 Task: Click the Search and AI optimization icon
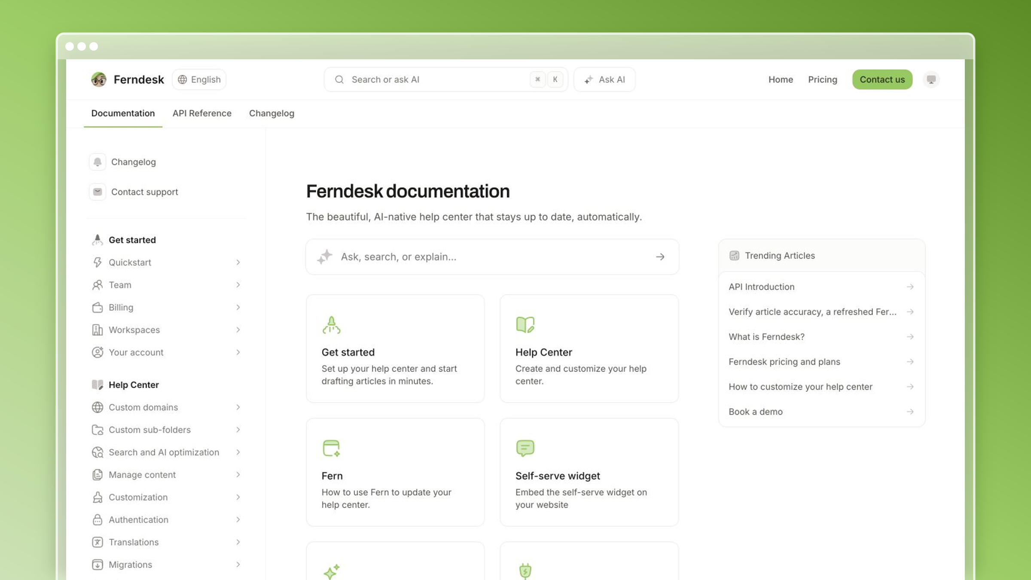click(x=98, y=452)
